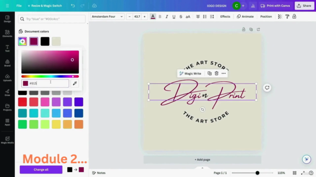Open the transparency tool
Screen dimensions: 316x177
(280, 17)
